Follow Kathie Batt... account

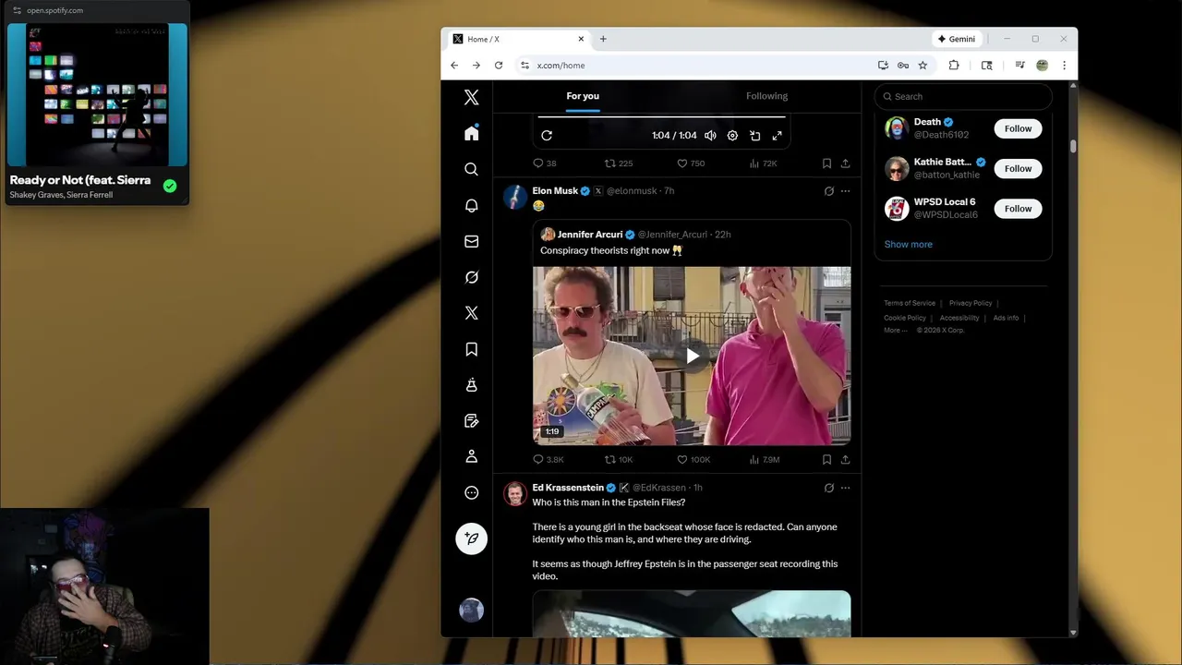(1018, 168)
